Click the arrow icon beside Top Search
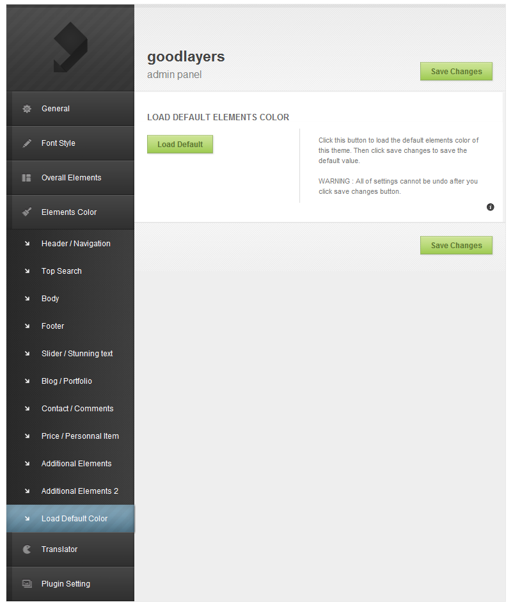 click(27, 271)
